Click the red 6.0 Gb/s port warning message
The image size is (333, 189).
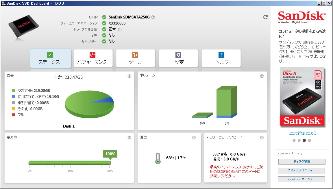236,171
